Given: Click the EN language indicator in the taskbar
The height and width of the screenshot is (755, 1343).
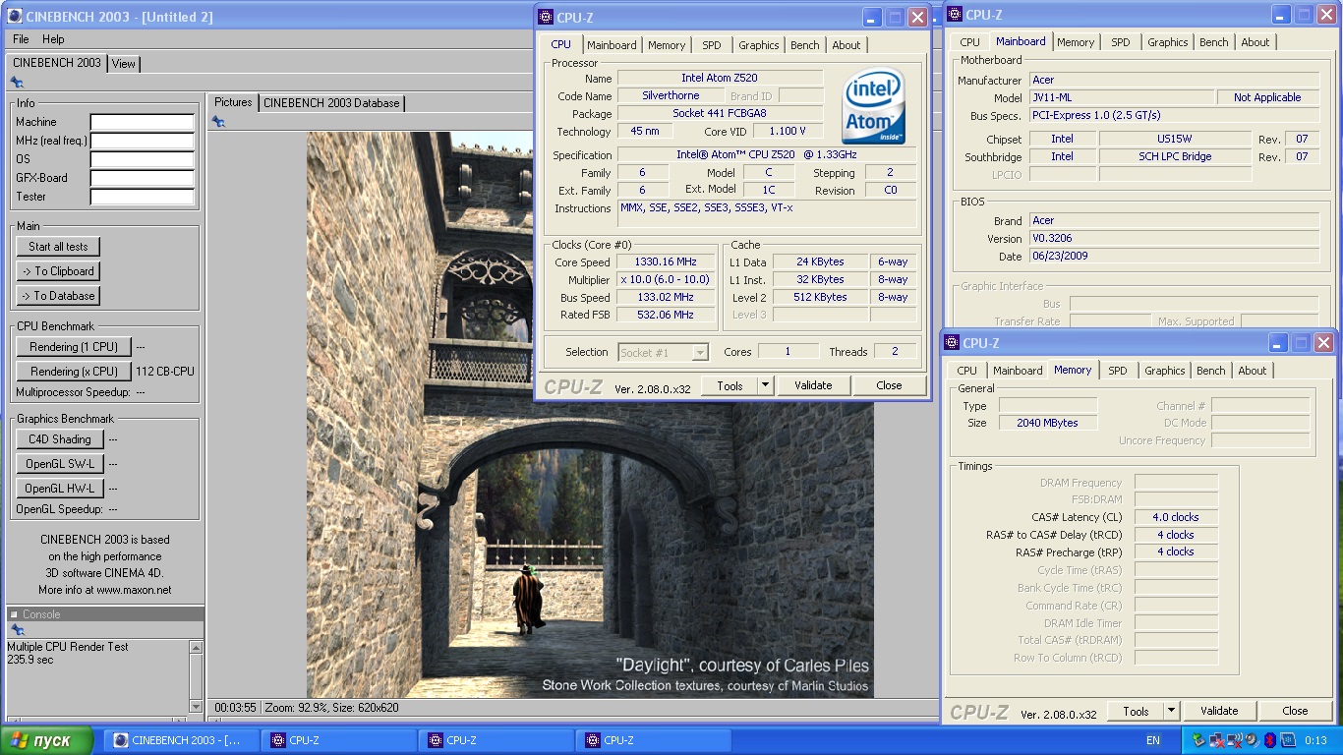Looking at the screenshot, I should click(1153, 740).
